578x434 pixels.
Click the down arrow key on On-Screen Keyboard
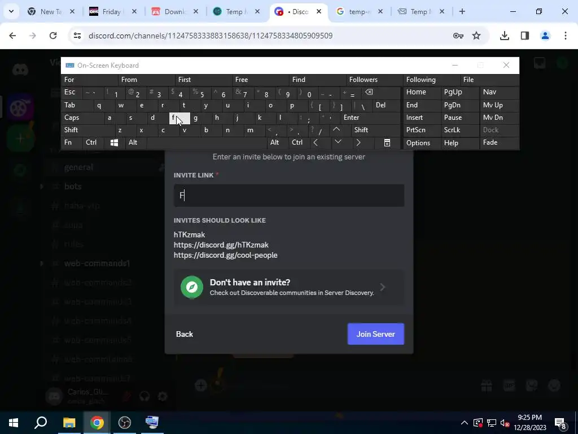pos(338,142)
